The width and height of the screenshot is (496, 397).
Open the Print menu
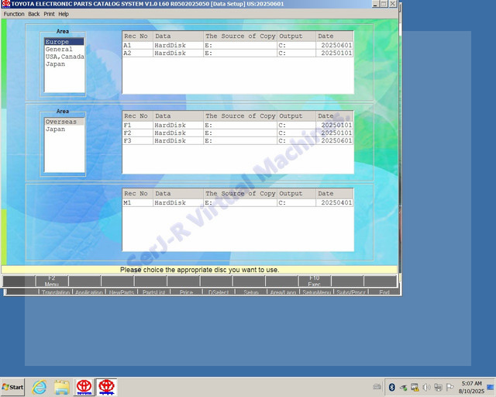click(x=49, y=14)
